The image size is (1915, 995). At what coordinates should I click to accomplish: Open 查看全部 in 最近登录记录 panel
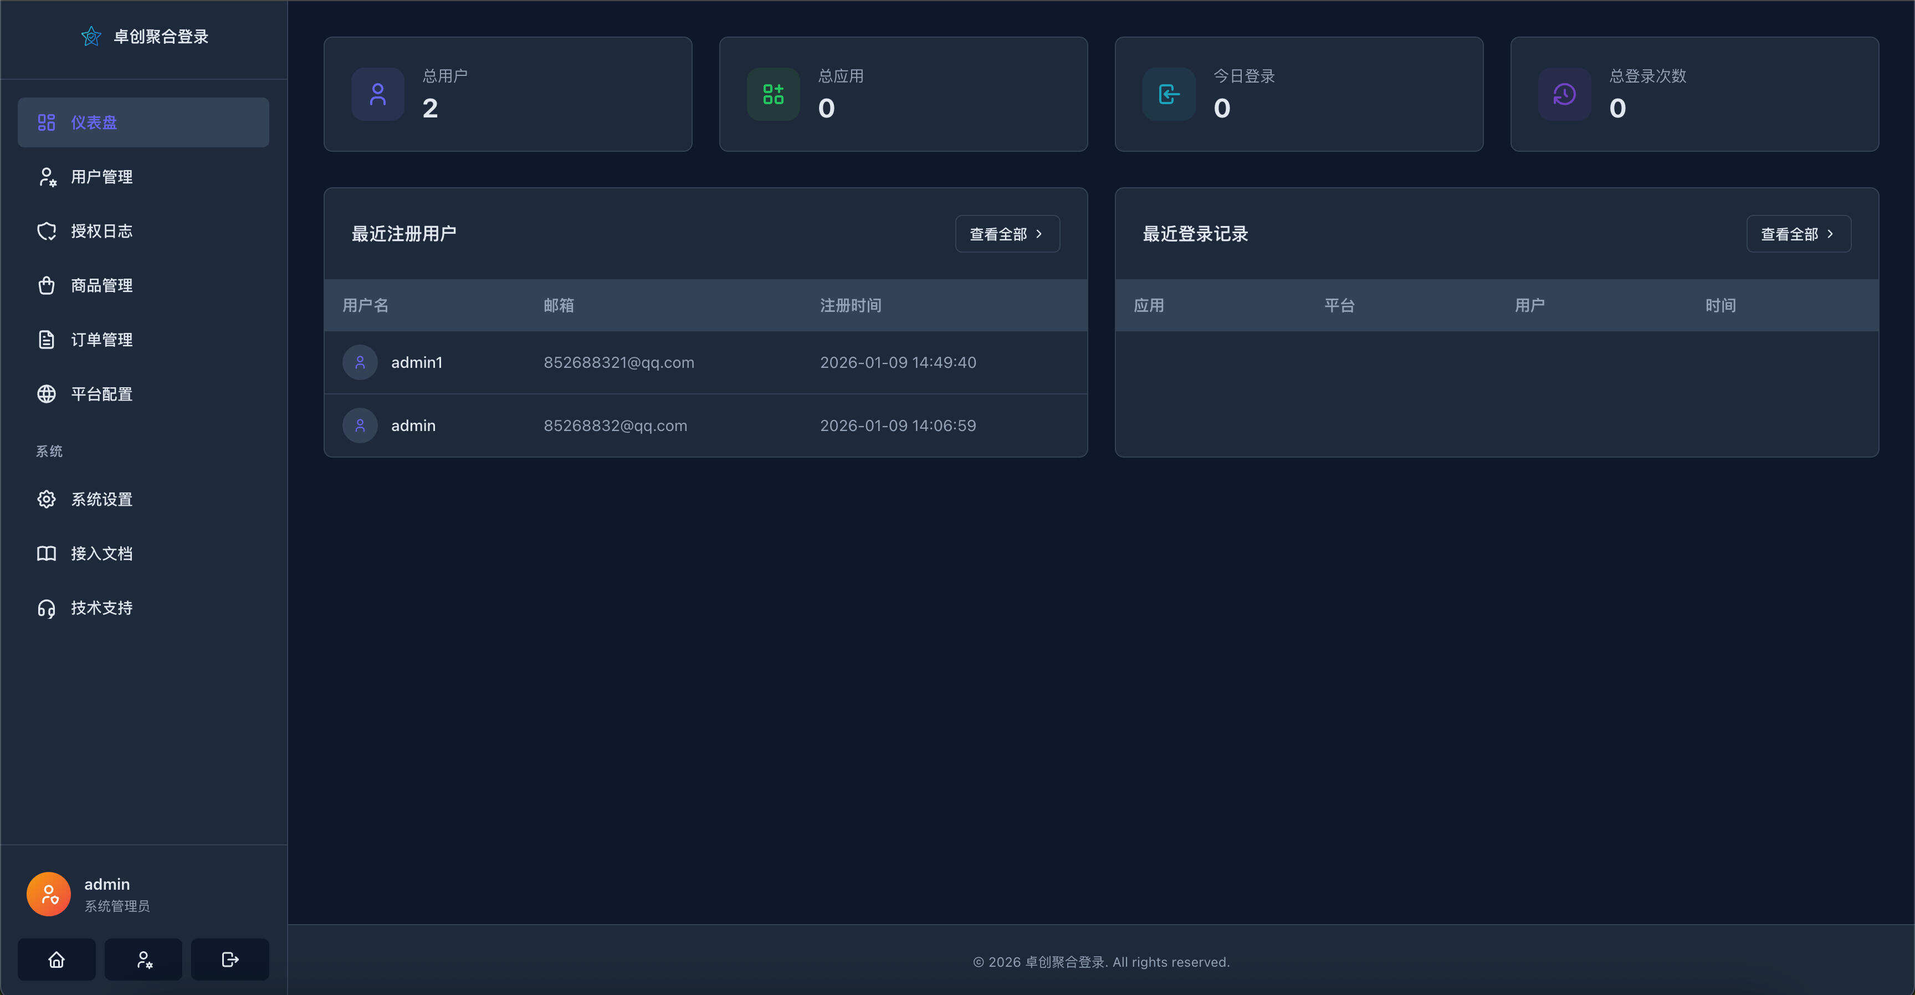coord(1798,234)
